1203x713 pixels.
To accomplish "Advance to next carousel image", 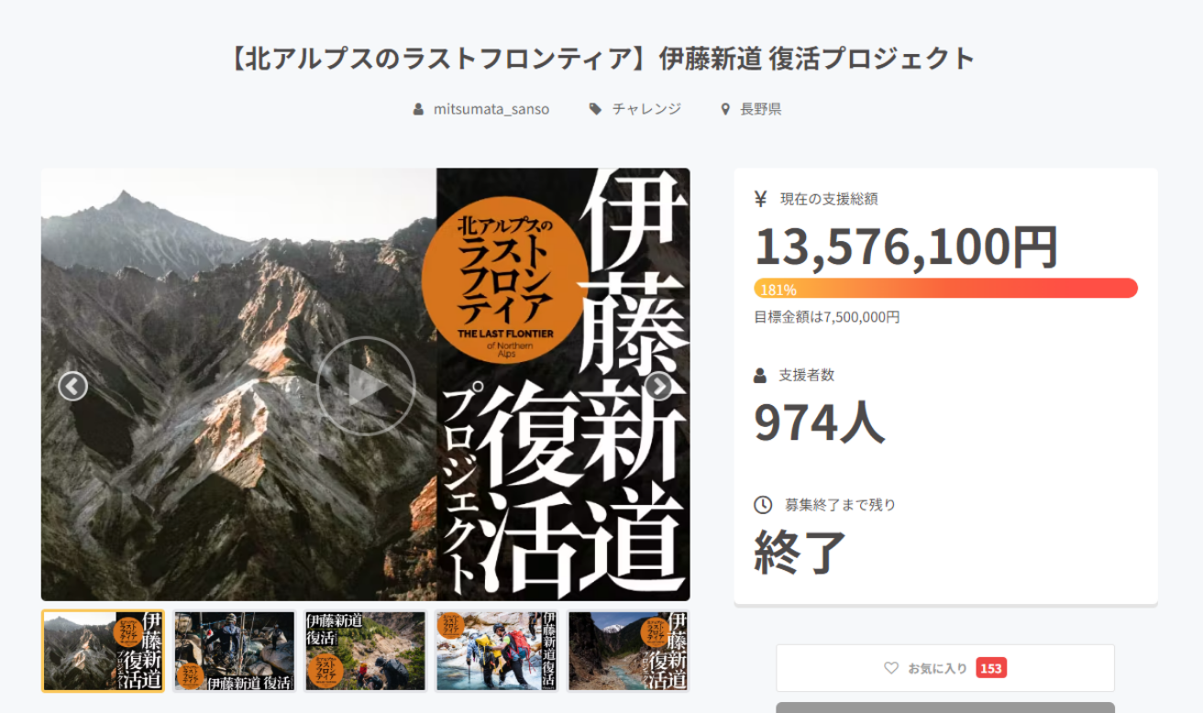I will (658, 386).
